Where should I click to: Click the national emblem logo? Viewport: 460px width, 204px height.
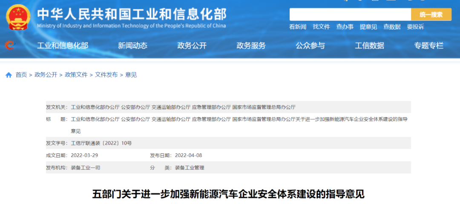coord(18,17)
